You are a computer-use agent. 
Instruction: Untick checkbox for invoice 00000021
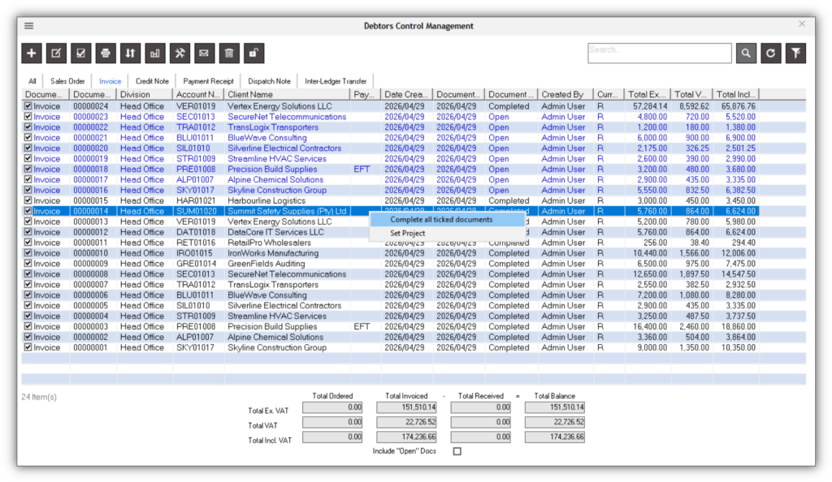28,138
